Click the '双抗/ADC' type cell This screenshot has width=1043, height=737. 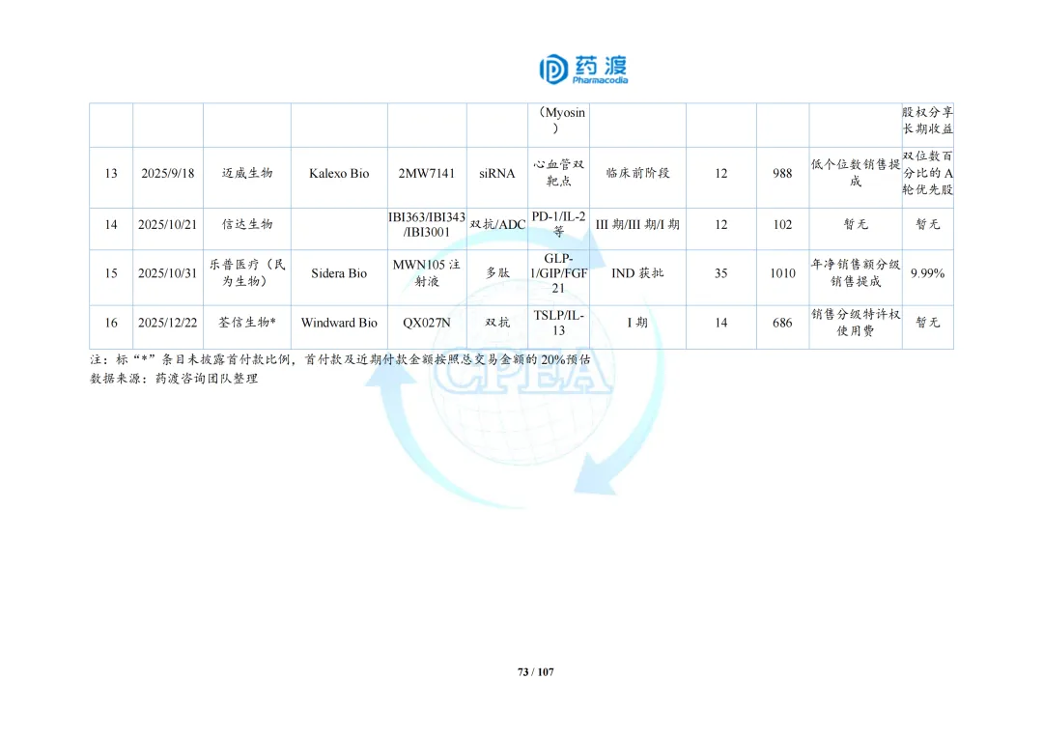(497, 229)
